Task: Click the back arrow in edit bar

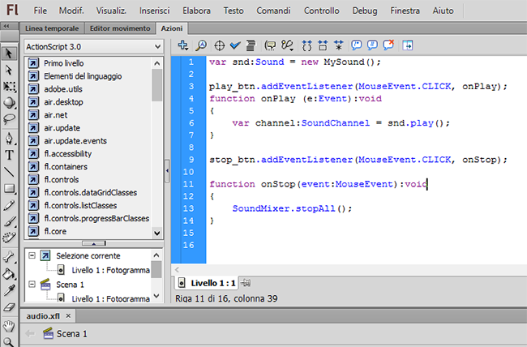Action: coord(30,333)
